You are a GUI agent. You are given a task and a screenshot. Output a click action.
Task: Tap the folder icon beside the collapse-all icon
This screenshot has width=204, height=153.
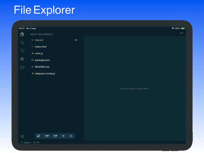click(55, 136)
